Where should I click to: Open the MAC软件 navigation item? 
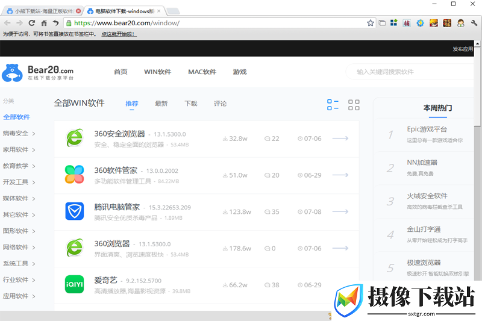pyautogui.click(x=202, y=72)
